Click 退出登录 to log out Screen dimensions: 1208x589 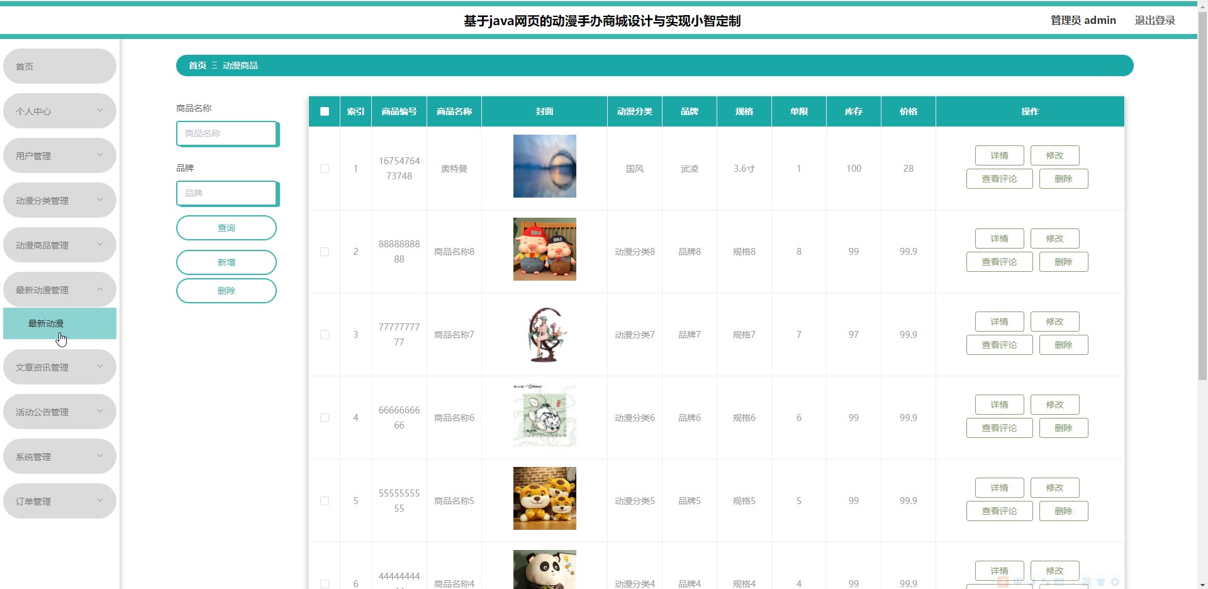point(1155,20)
